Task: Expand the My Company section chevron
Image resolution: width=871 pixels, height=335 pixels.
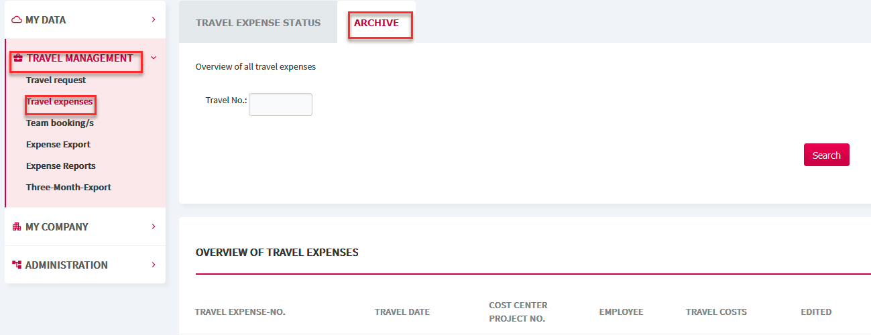Action: [x=154, y=226]
